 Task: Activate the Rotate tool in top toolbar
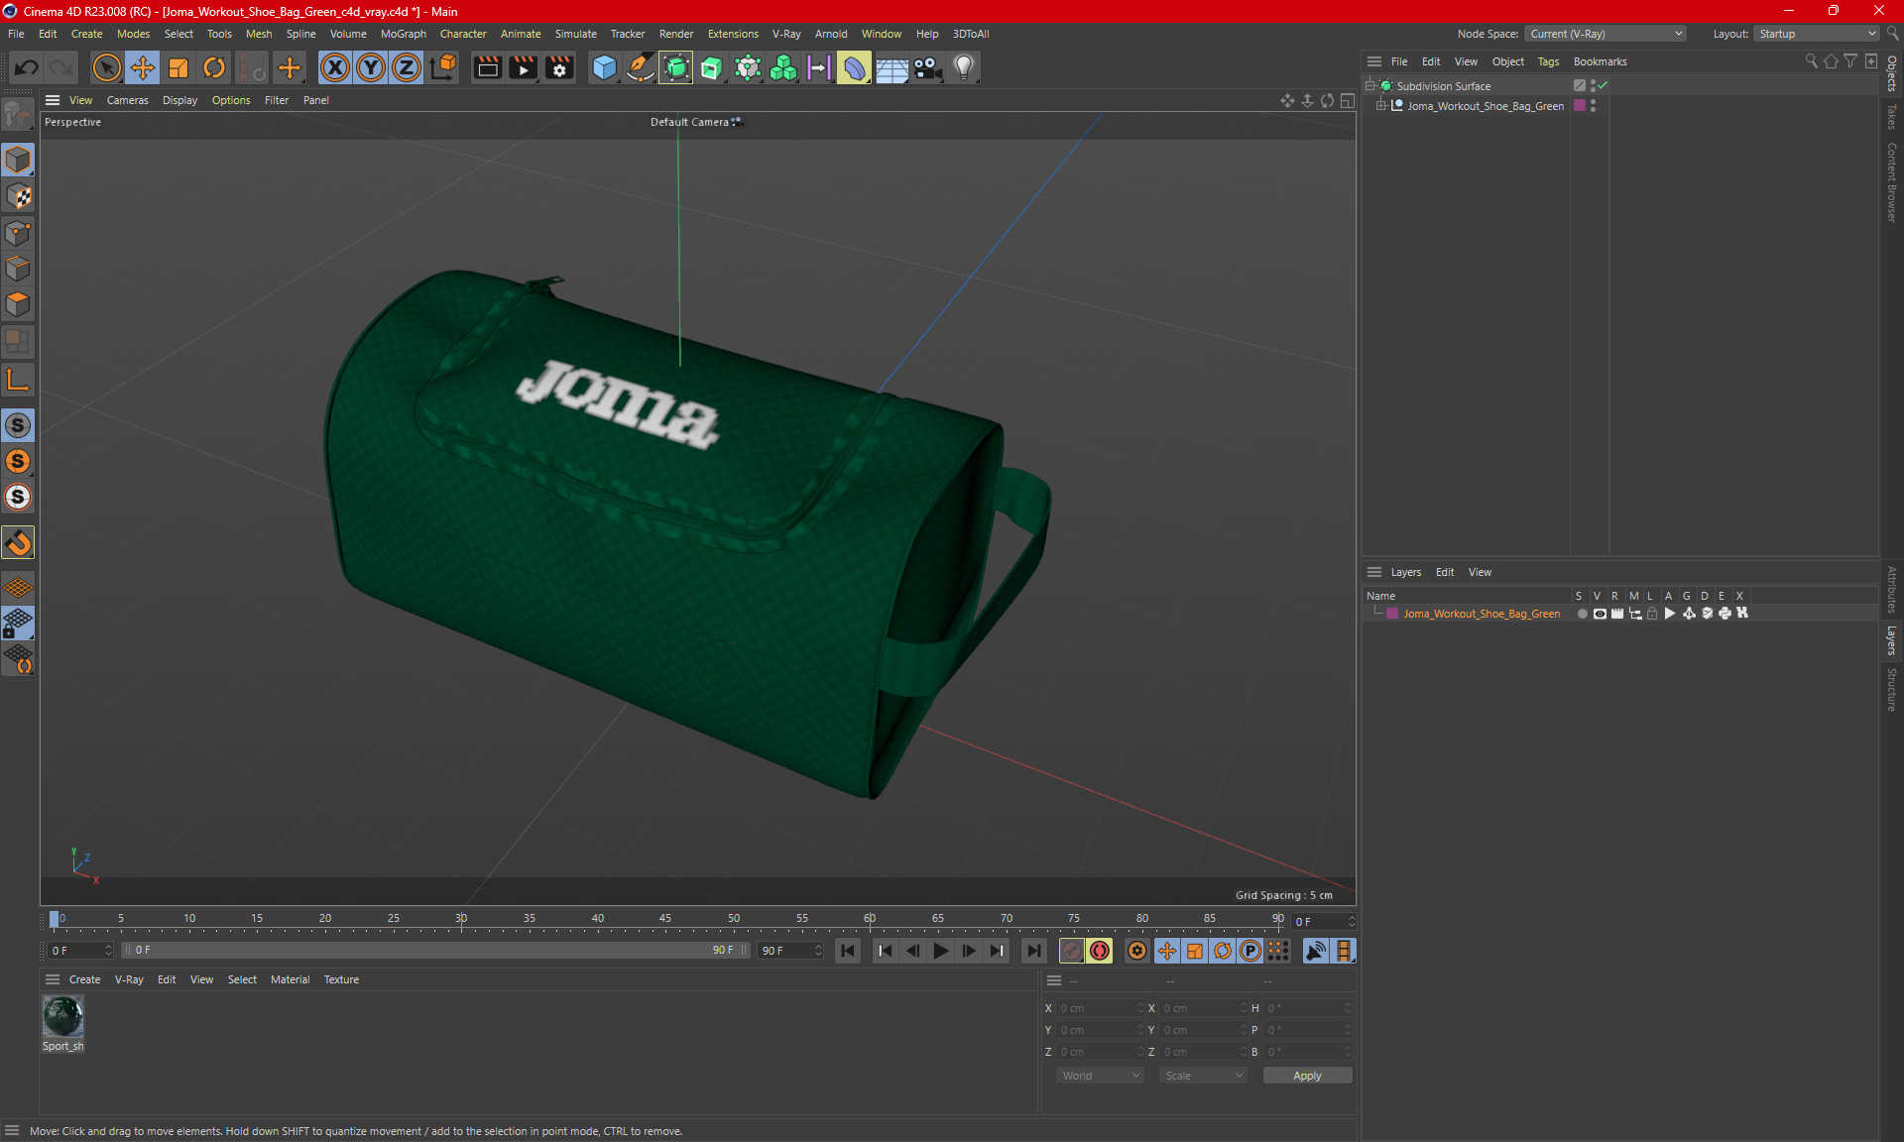[214, 67]
